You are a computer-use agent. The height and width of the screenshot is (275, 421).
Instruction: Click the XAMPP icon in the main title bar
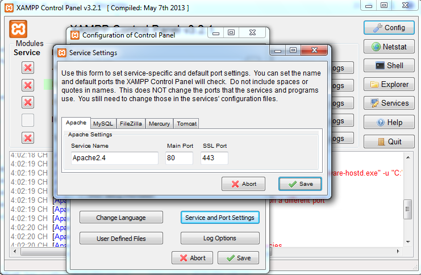(9, 8)
